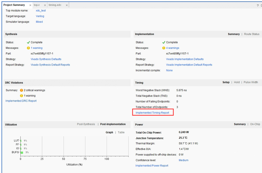The width and height of the screenshot is (262, 173).
Task: Open the Vivado Synthesis Defaults strategy link
Action: click(46, 59)
